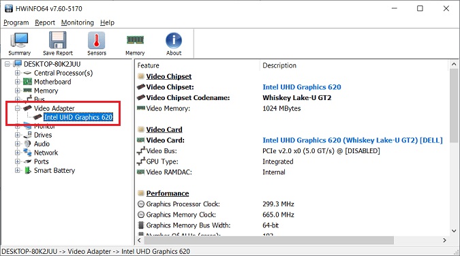
Task: Click the Graphics Processor Clock icon
Action: point(141,204)
